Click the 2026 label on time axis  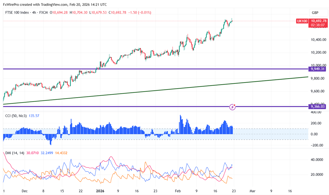coord(100,191)
